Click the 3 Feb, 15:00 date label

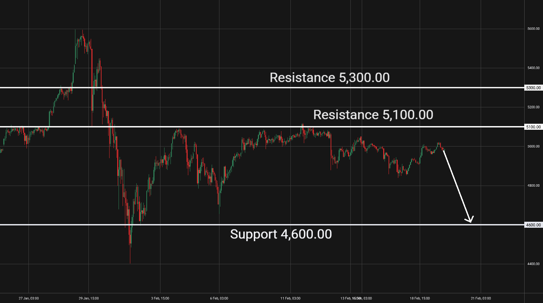[x=160, y=298]
